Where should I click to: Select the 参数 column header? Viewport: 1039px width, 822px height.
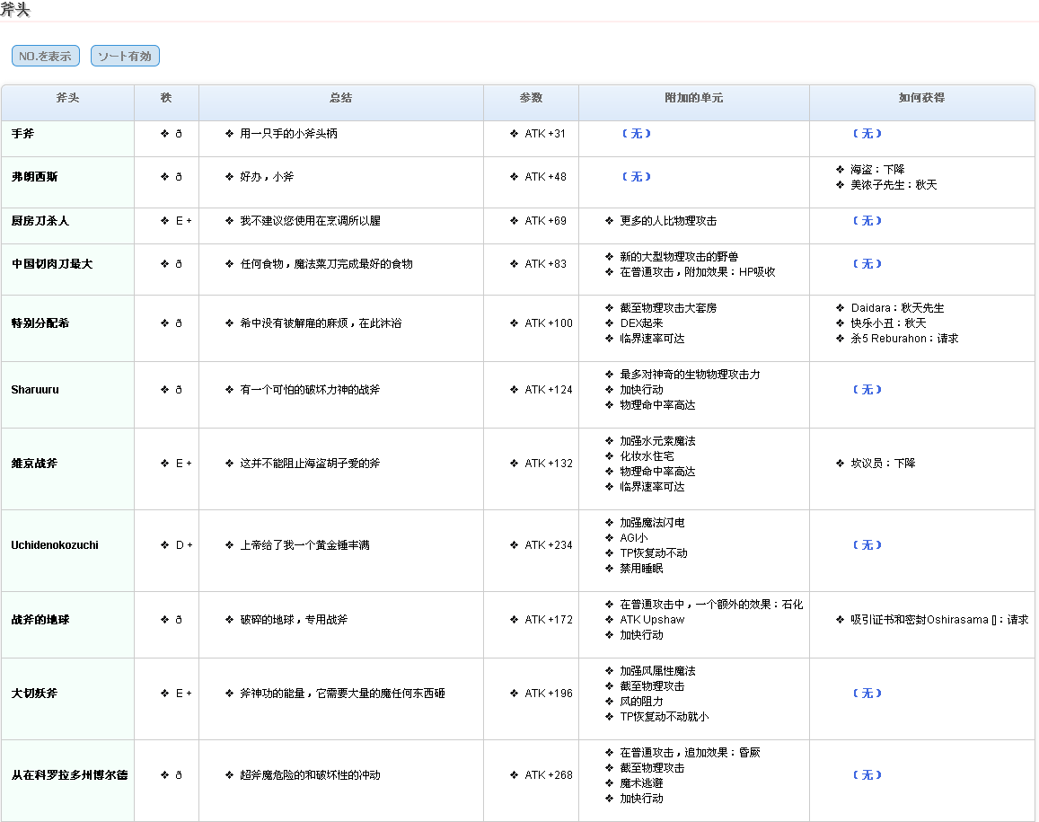(x=531, y=98)
